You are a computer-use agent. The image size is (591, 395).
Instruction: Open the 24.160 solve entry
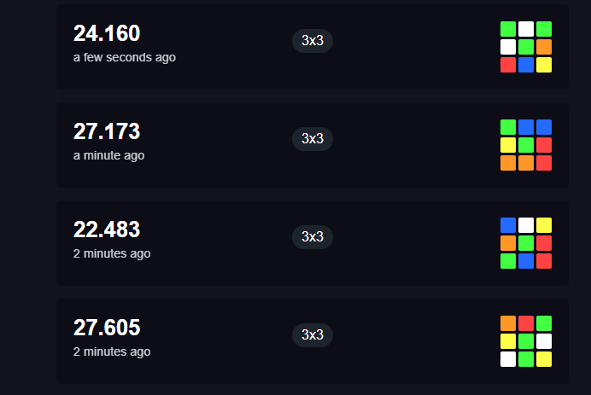tap(313, 47)
